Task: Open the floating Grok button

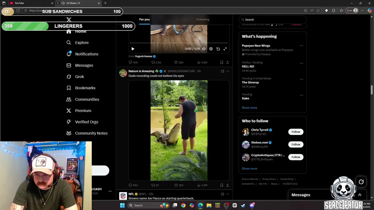Action: [x=361, y=182]
